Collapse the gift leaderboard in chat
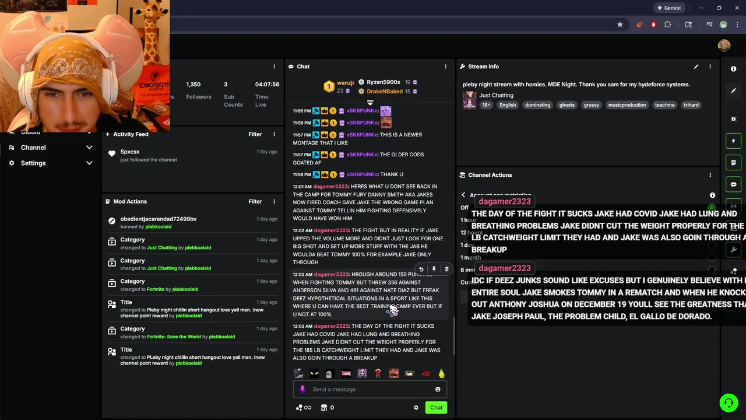Image resolution: width=746 pixels, height=420 pixels. pos(370,102)
